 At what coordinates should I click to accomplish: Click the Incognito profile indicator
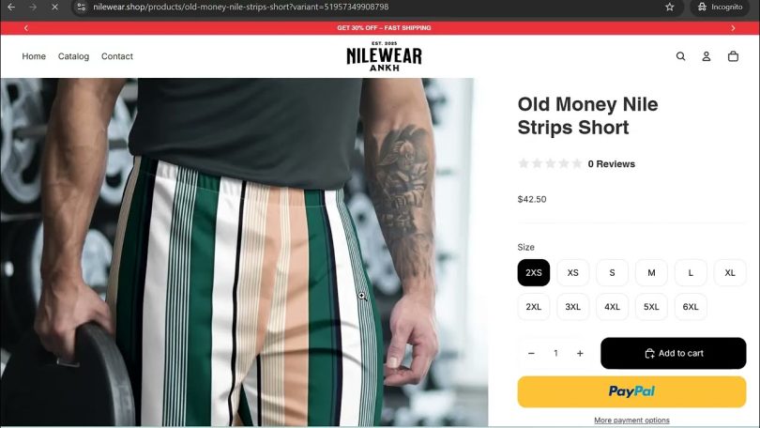tap(720, 7)
